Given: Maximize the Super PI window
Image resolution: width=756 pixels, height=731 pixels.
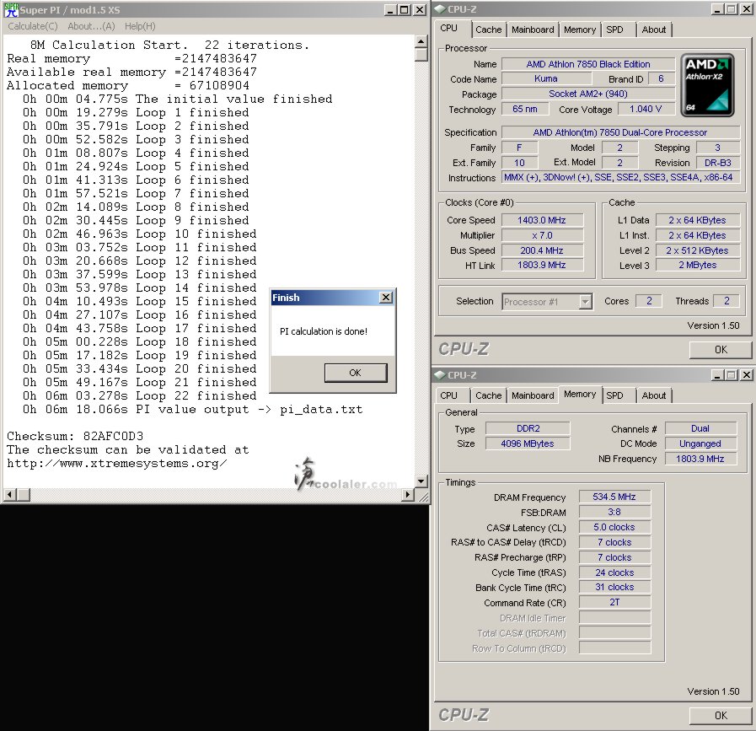Looking at the screenshot, I should click(405, 9).
